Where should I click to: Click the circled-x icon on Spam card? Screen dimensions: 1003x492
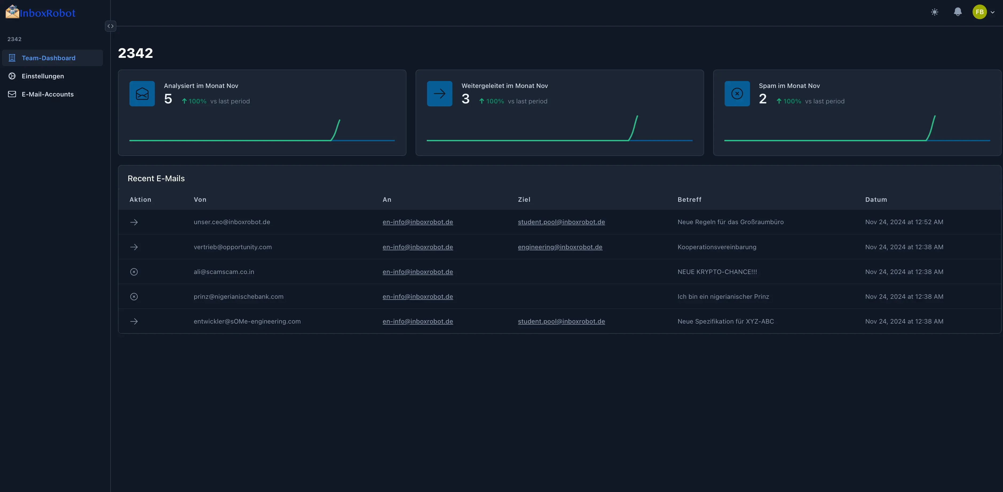click(737, 94)
